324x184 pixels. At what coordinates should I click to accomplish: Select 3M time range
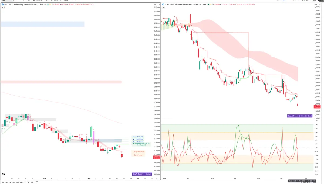(x=13, y=182)
